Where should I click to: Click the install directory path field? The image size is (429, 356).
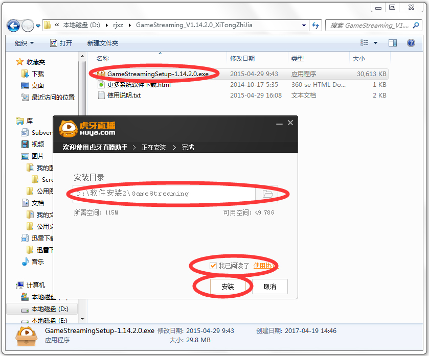164,194
